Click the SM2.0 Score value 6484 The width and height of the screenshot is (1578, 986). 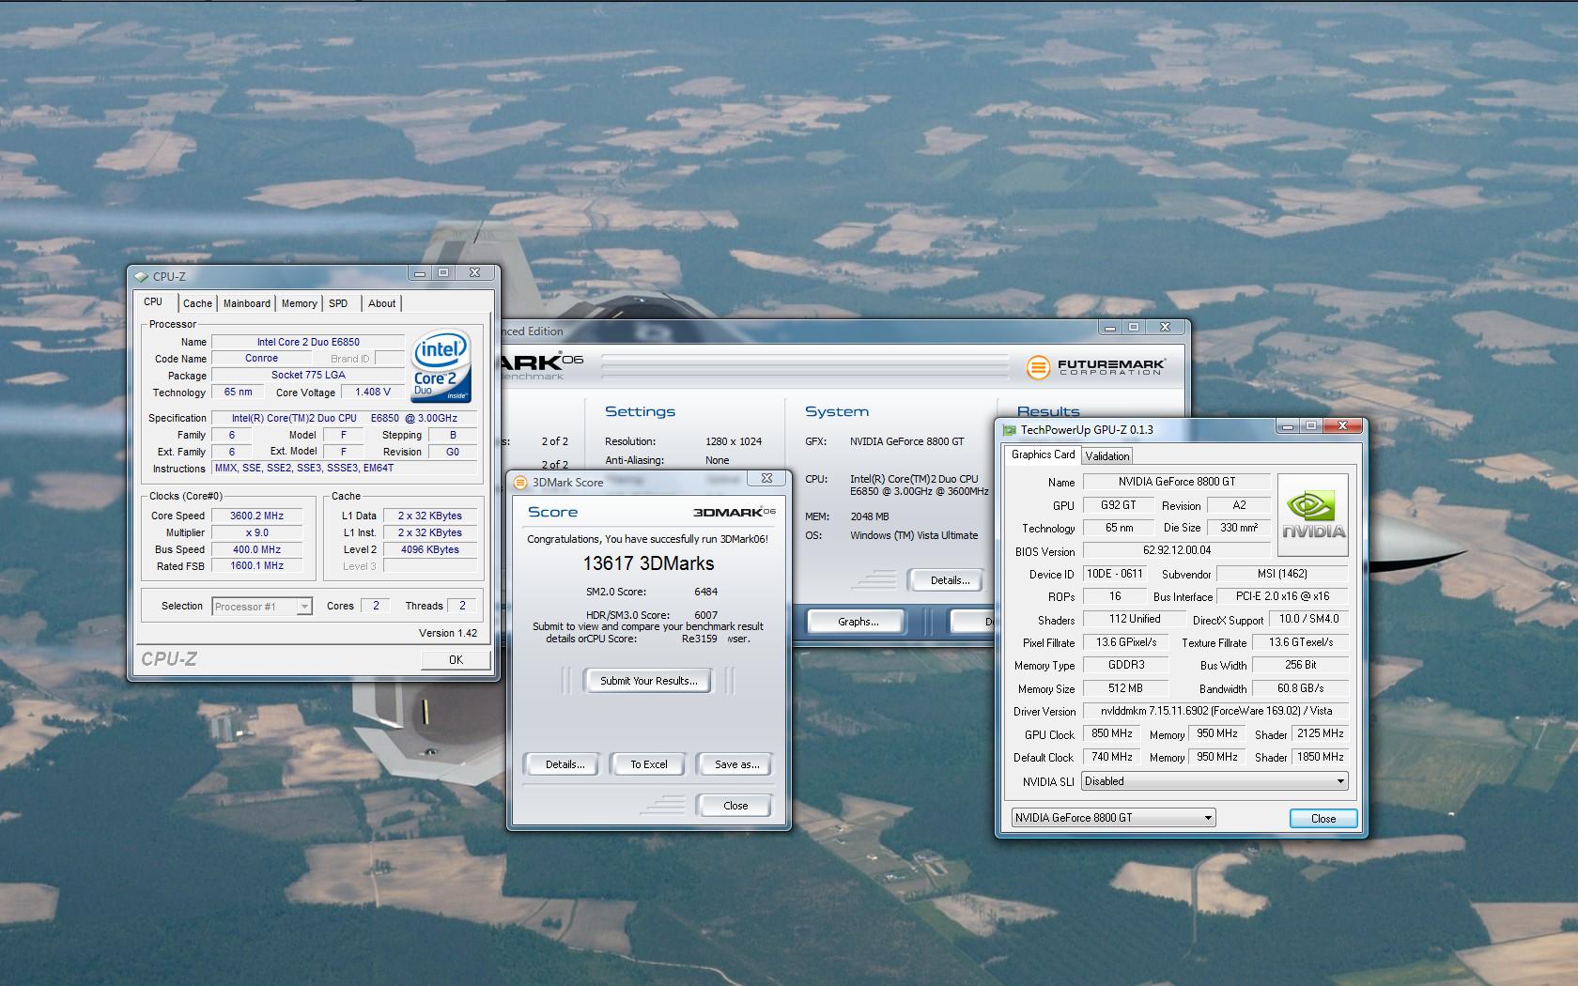click(705, 592)
